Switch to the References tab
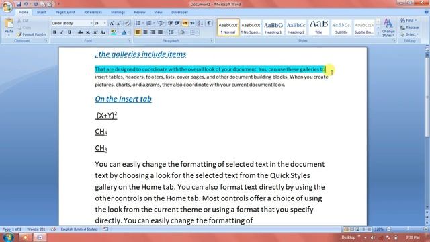Screen dimensions: 430x242 [x=93, y=12]
